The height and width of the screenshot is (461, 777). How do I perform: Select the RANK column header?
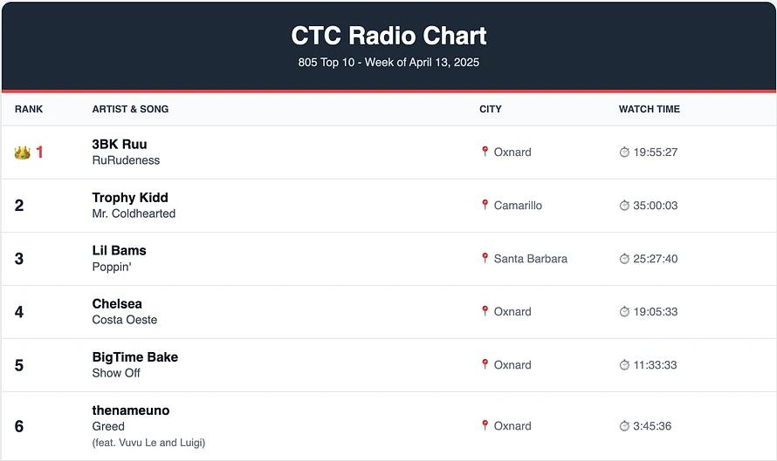pos(29,109)
